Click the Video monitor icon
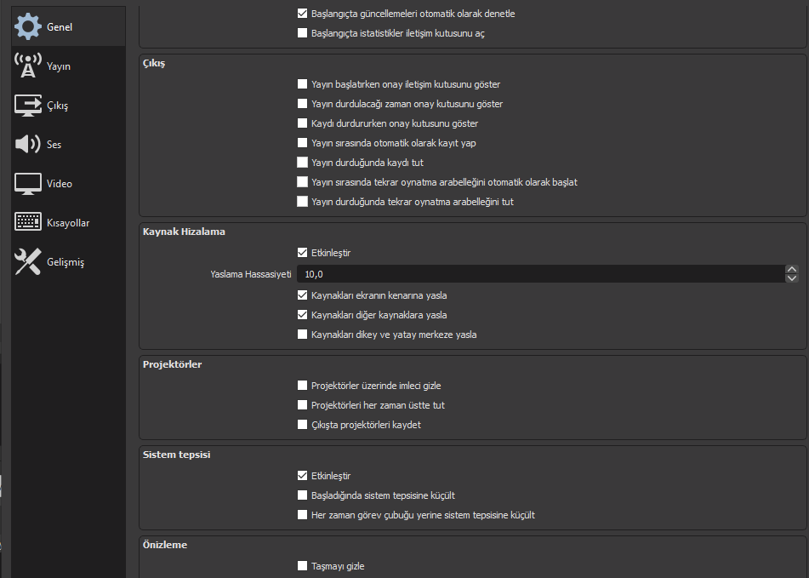Screen dimensions: 809x578 pyautogui.click(x=28, y=184)
